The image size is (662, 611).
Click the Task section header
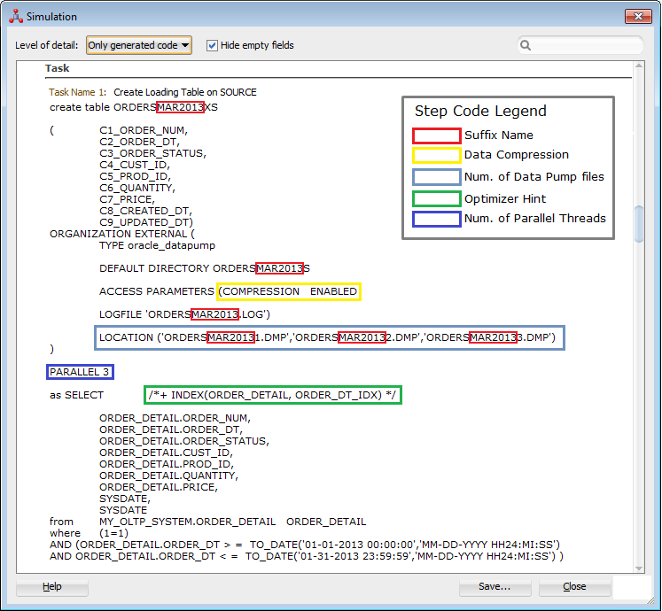(x=58, y=68)
